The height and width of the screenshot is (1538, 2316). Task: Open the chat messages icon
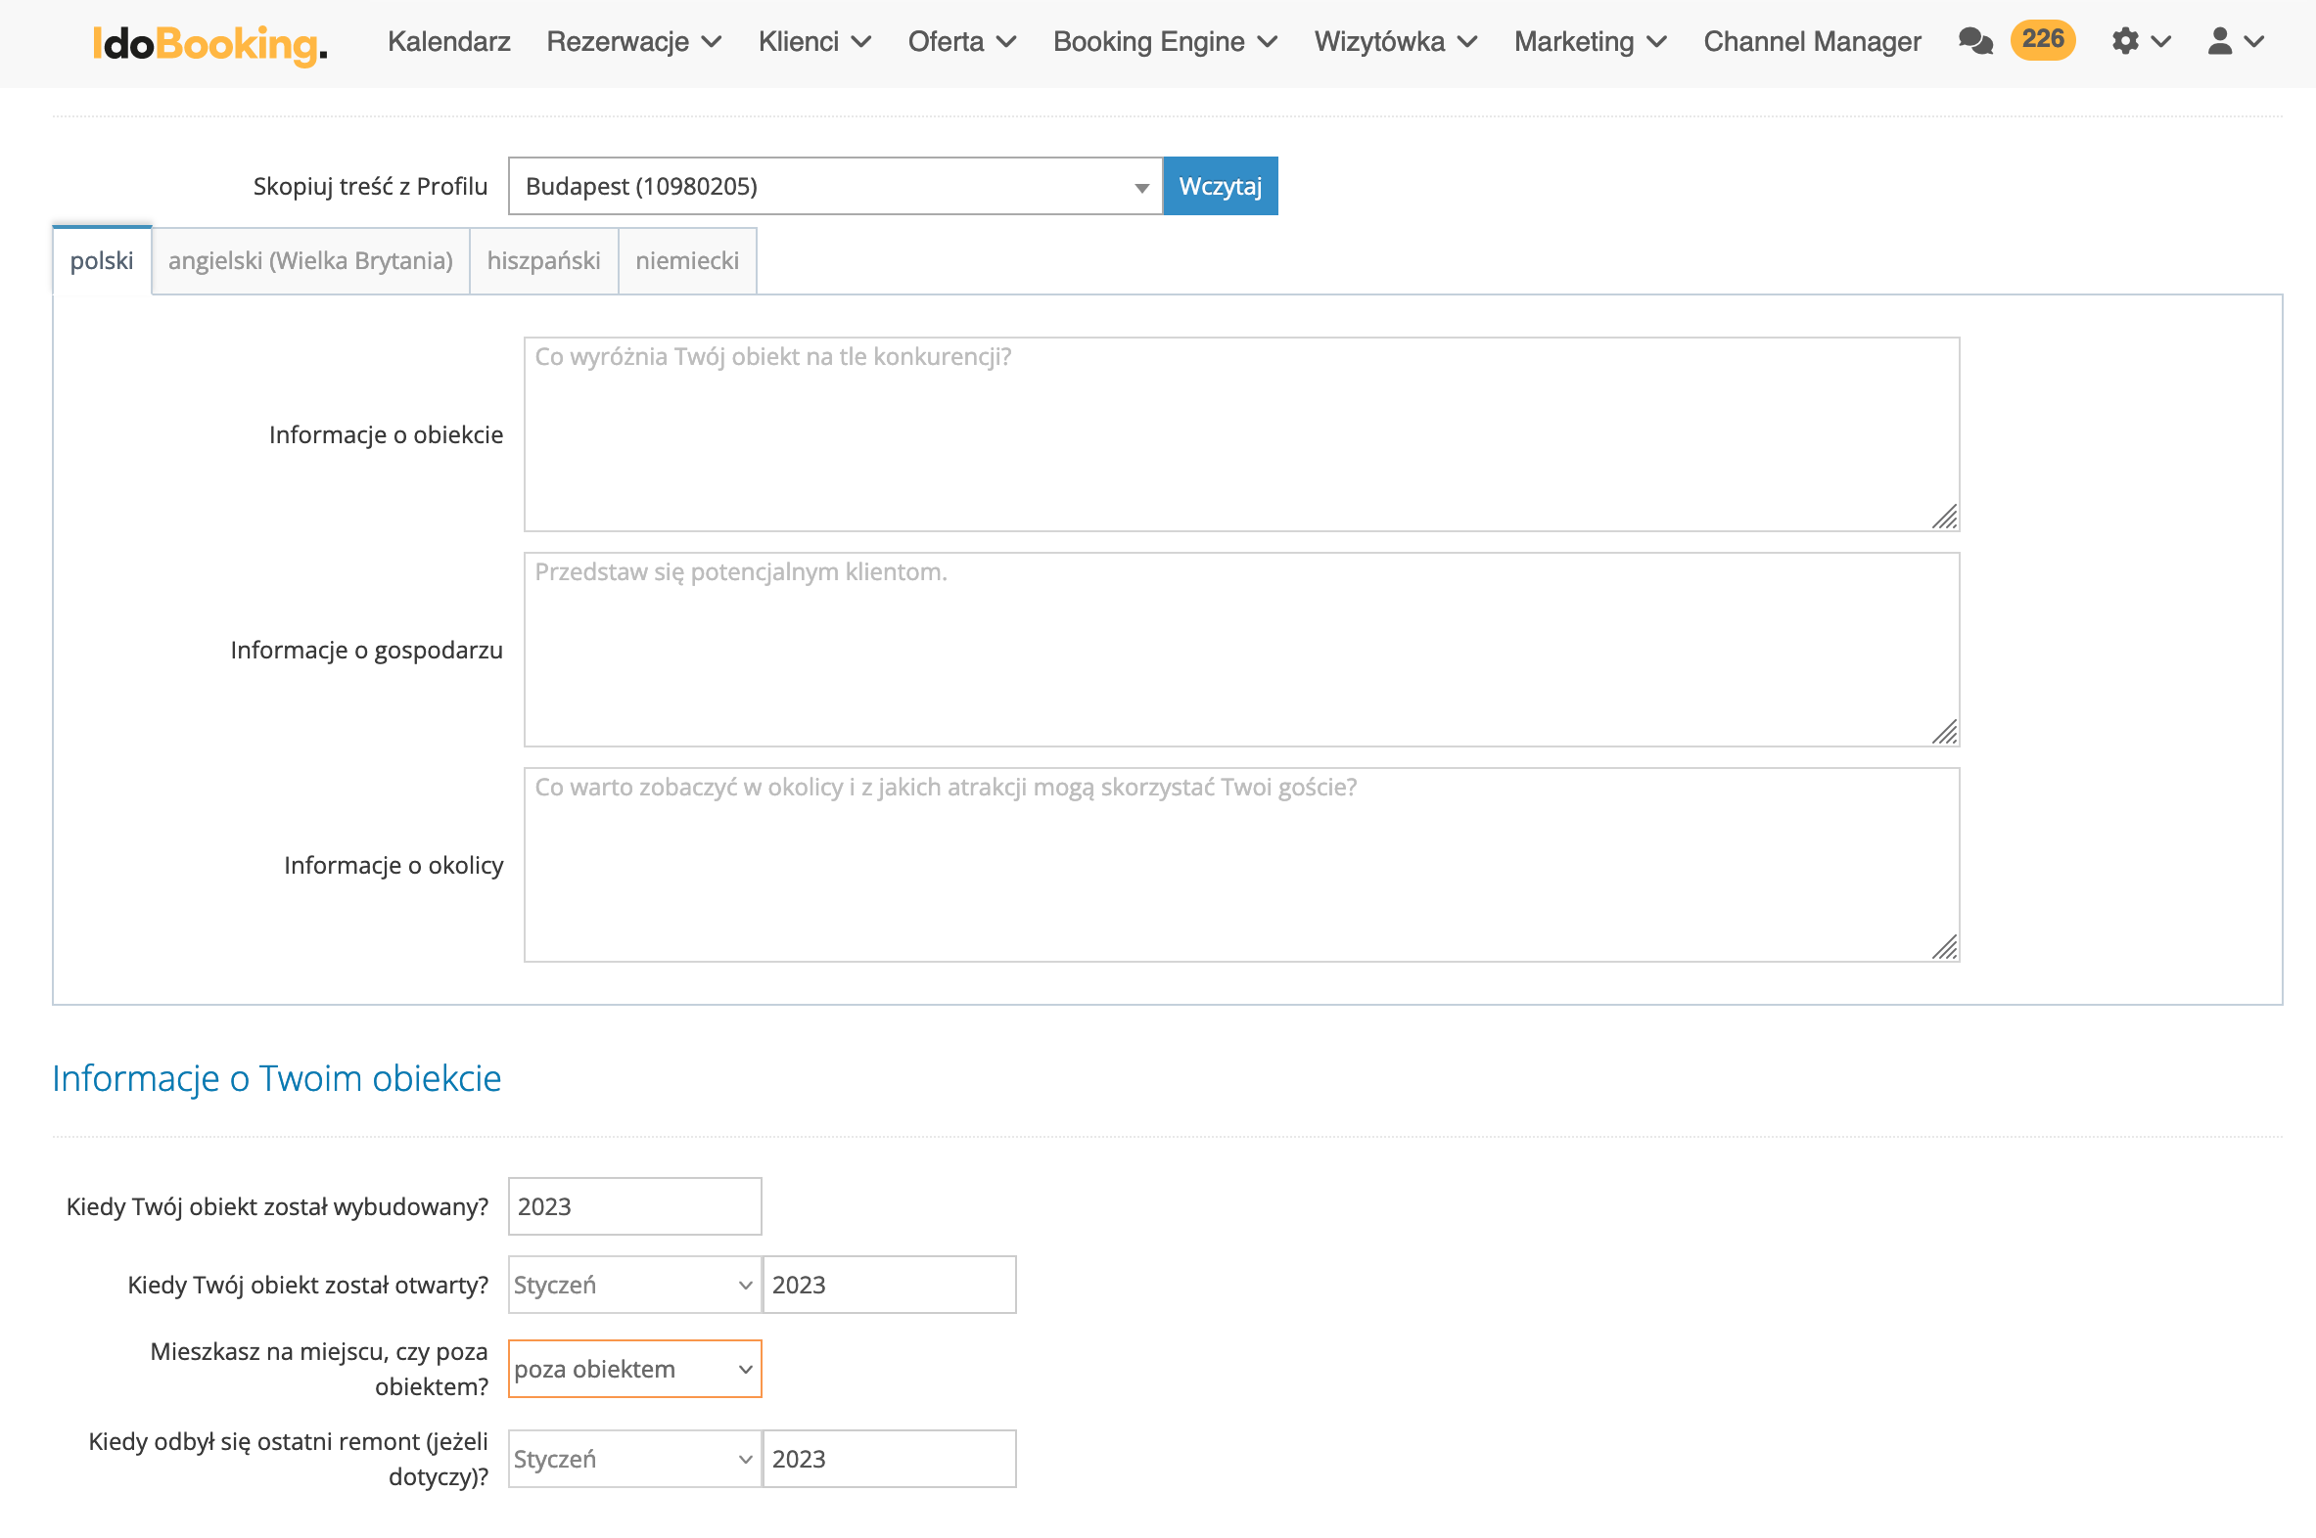(x=1974, y=41)
